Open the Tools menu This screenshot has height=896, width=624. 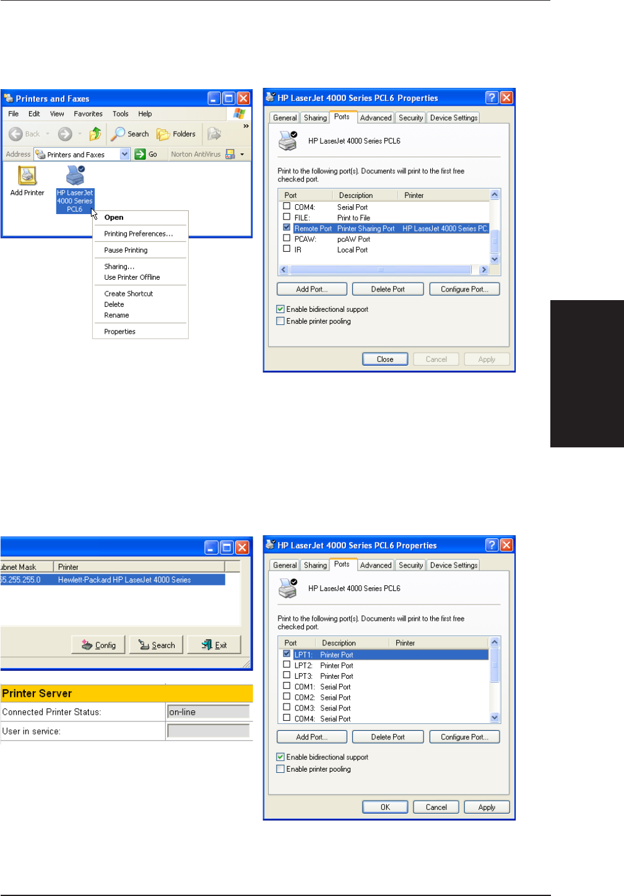[120, 114]
